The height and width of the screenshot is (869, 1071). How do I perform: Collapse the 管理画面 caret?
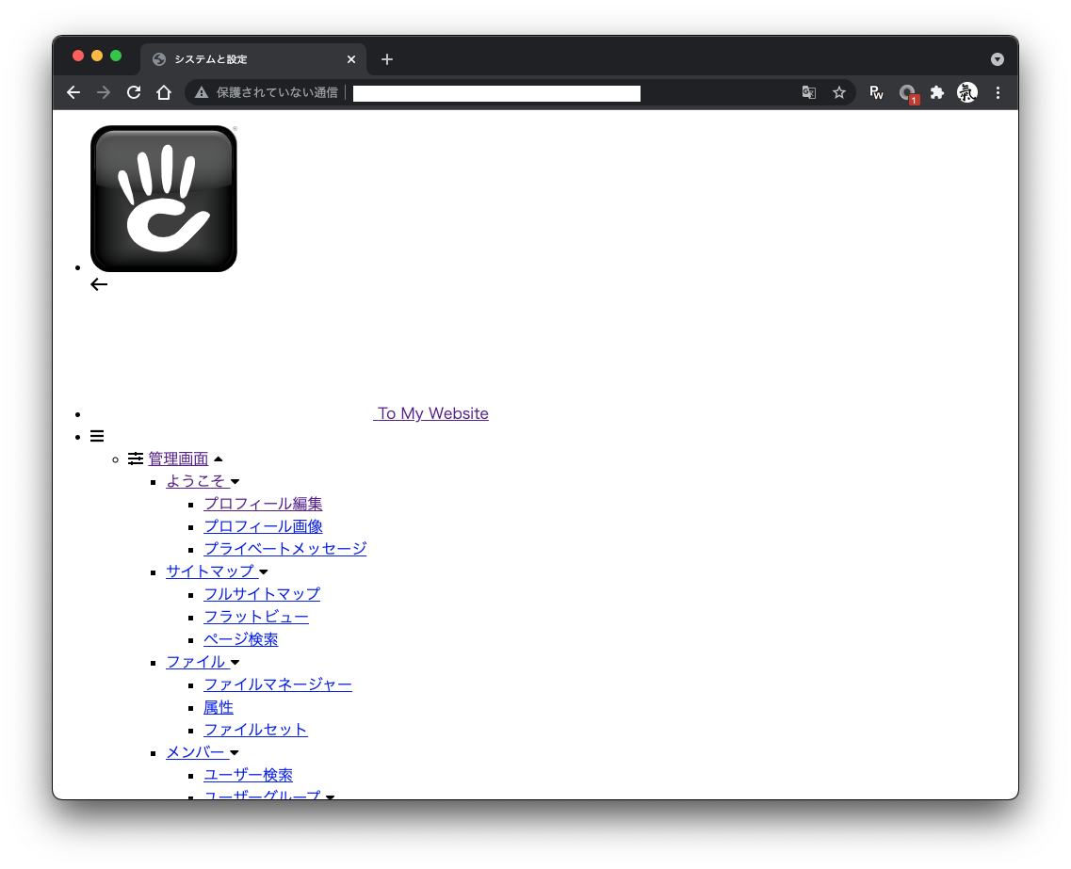[x=219, y=459]
